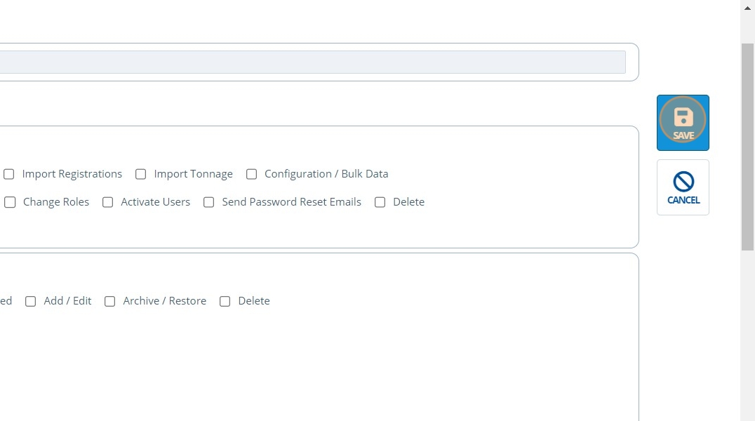
Task: Tick the Send Password Reset Emails checkbox
Action: (209, 202)
